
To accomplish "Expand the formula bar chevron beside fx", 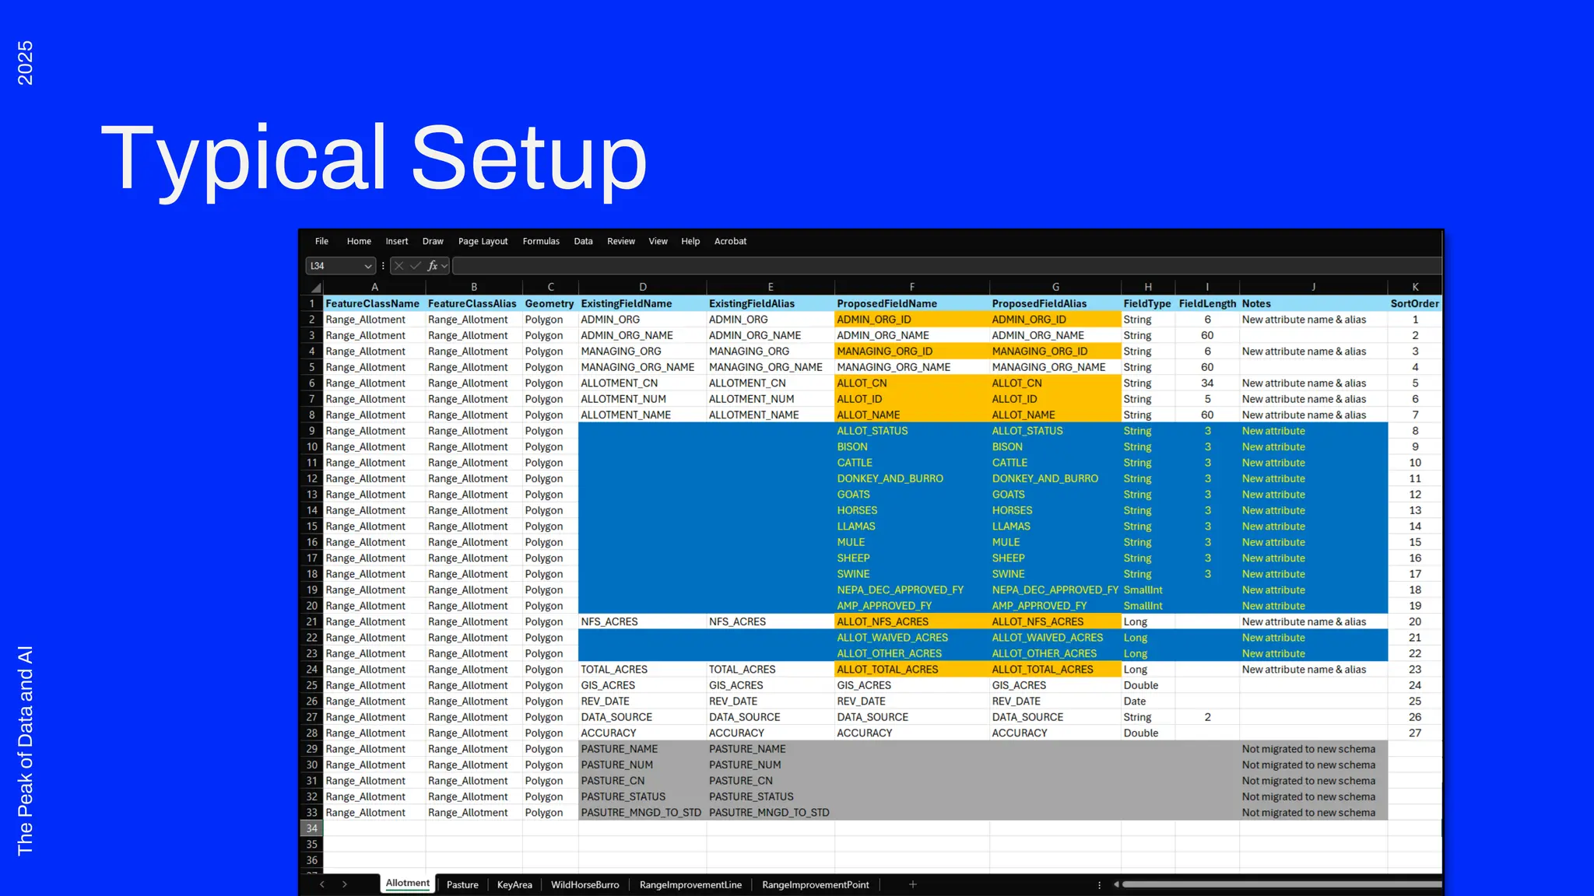I will pos(444,266).
